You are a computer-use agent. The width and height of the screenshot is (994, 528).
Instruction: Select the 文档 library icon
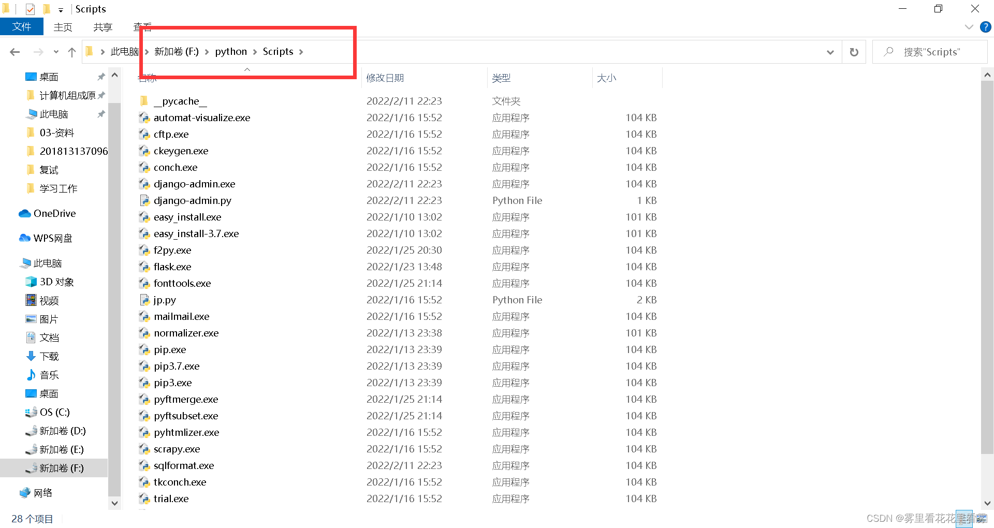pyautogui.click(x=31, y=338)
